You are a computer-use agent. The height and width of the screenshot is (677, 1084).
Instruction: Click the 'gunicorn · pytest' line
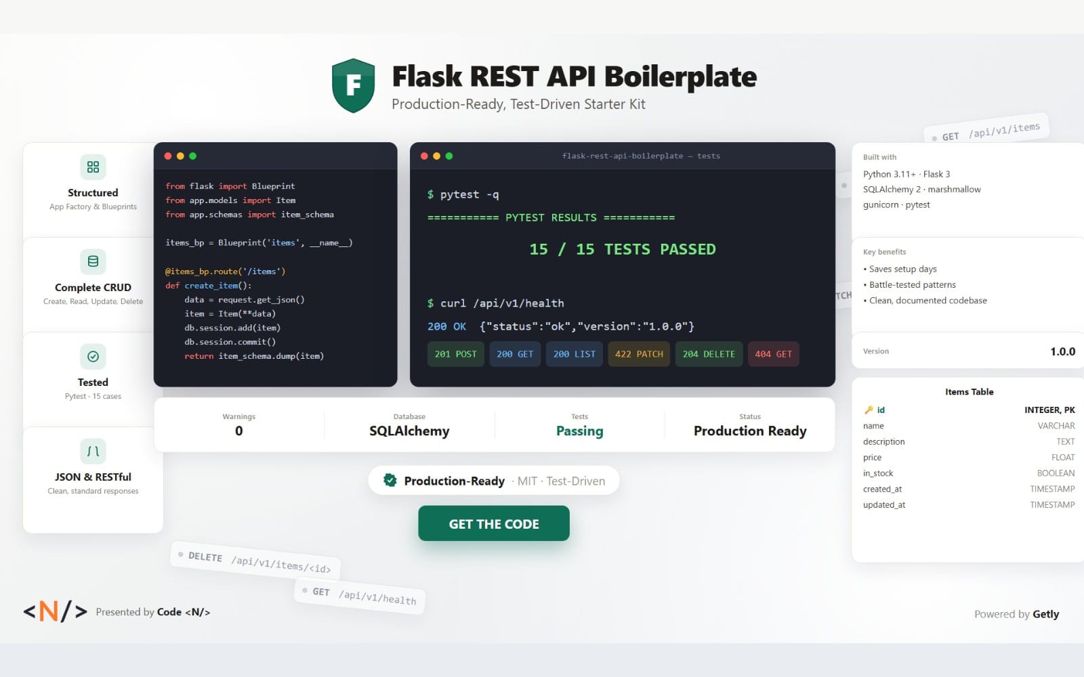[896, 205]
